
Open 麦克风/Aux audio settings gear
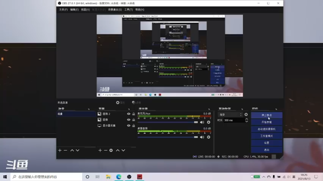(x=209, y=122)
